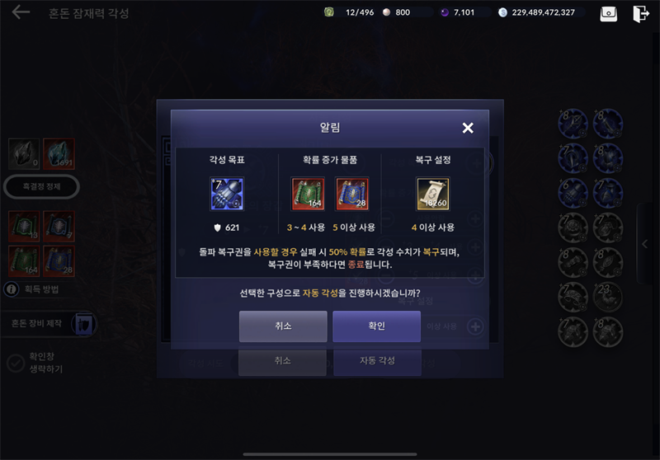660x460 pixels.
Task: Click the back arrow icon
Action: point(21,12)
